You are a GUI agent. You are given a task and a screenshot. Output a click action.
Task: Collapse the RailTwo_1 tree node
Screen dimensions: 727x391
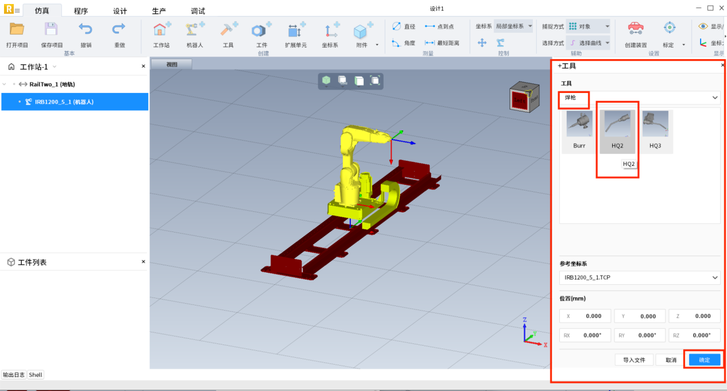[6, 84]
